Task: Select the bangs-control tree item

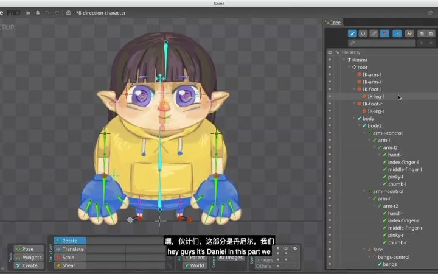Action: (x=394, y=257)
